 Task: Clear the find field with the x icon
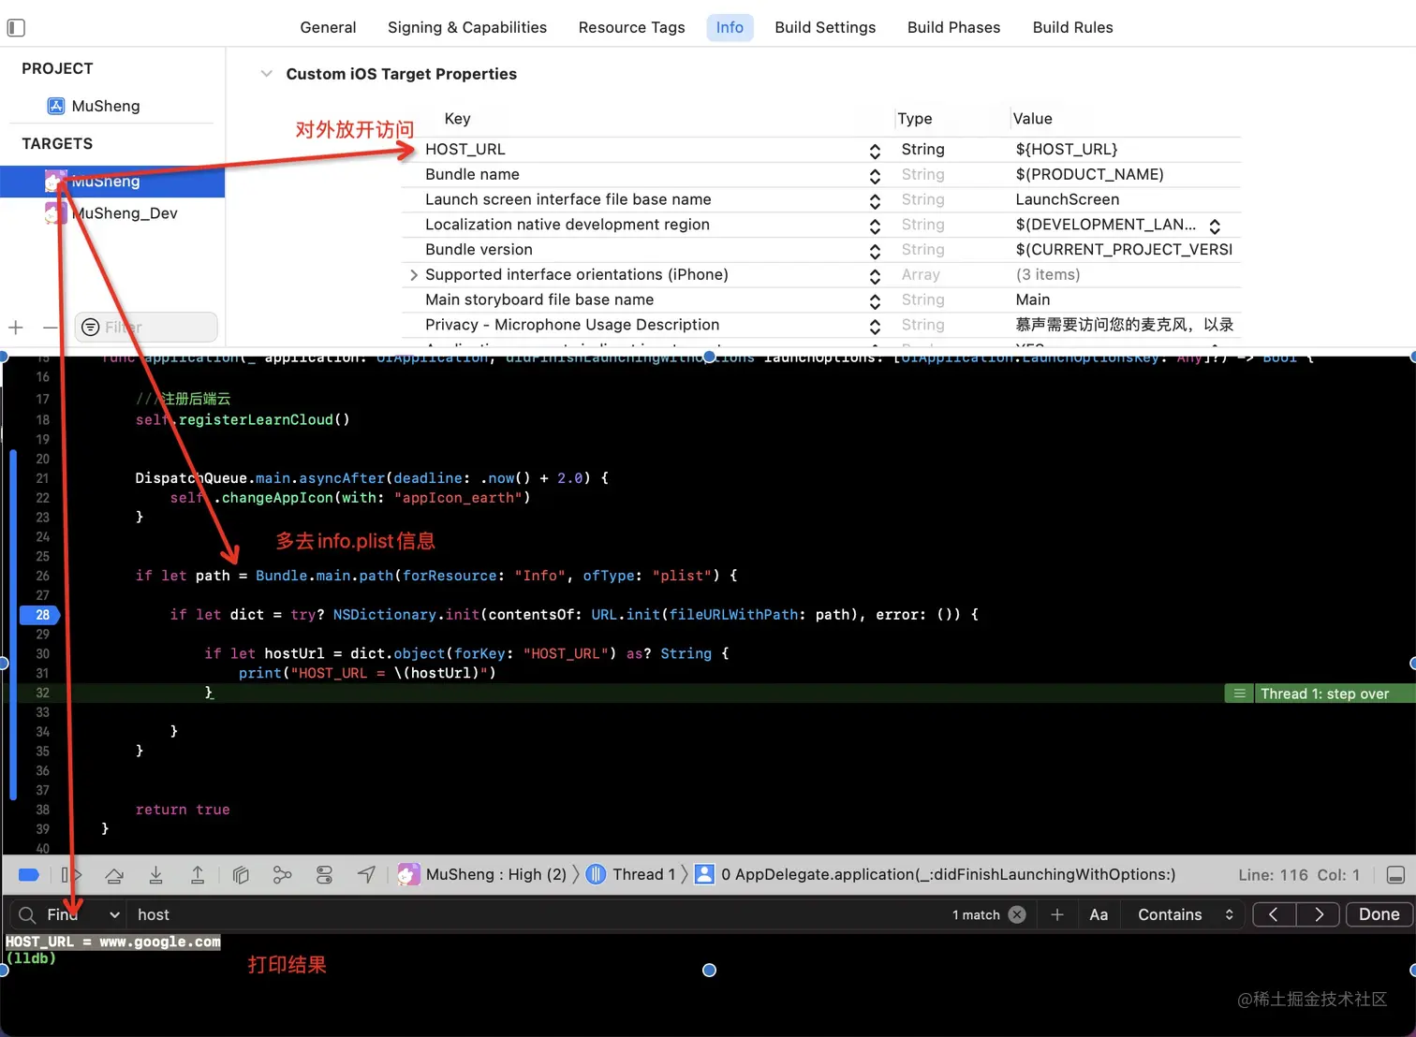pyautogui.click(x=1017, y=914)
